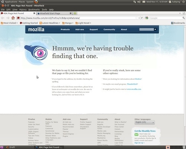
Task: Click the search magnifier icon in search bar
Action: [183, 18]
